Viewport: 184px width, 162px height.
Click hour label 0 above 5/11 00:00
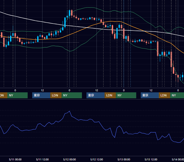point(15,90)
